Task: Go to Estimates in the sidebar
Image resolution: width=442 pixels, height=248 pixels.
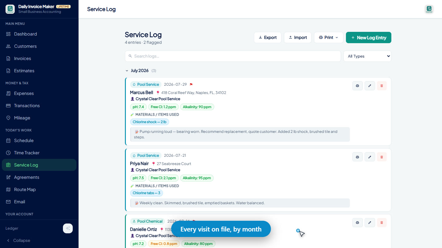Action: [39, 71]
